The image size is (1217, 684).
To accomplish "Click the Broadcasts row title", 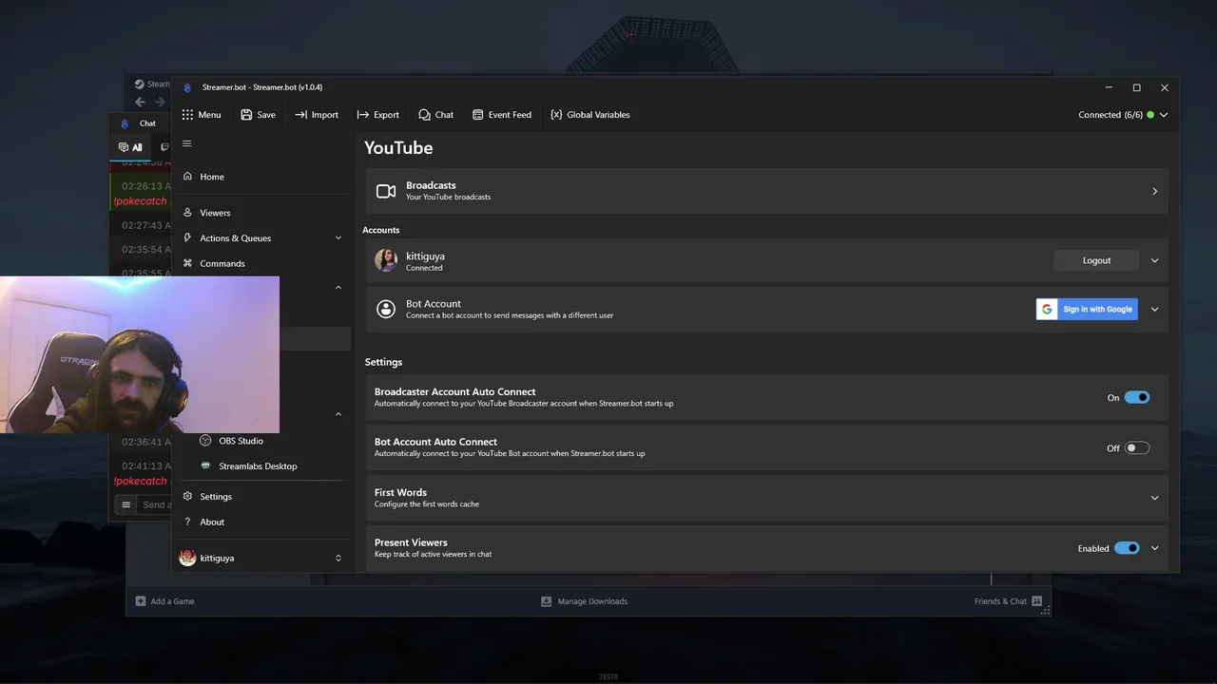I will pos(431,185).
